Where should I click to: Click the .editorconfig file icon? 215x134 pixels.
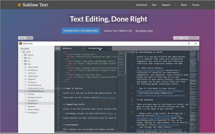point(25,67)
